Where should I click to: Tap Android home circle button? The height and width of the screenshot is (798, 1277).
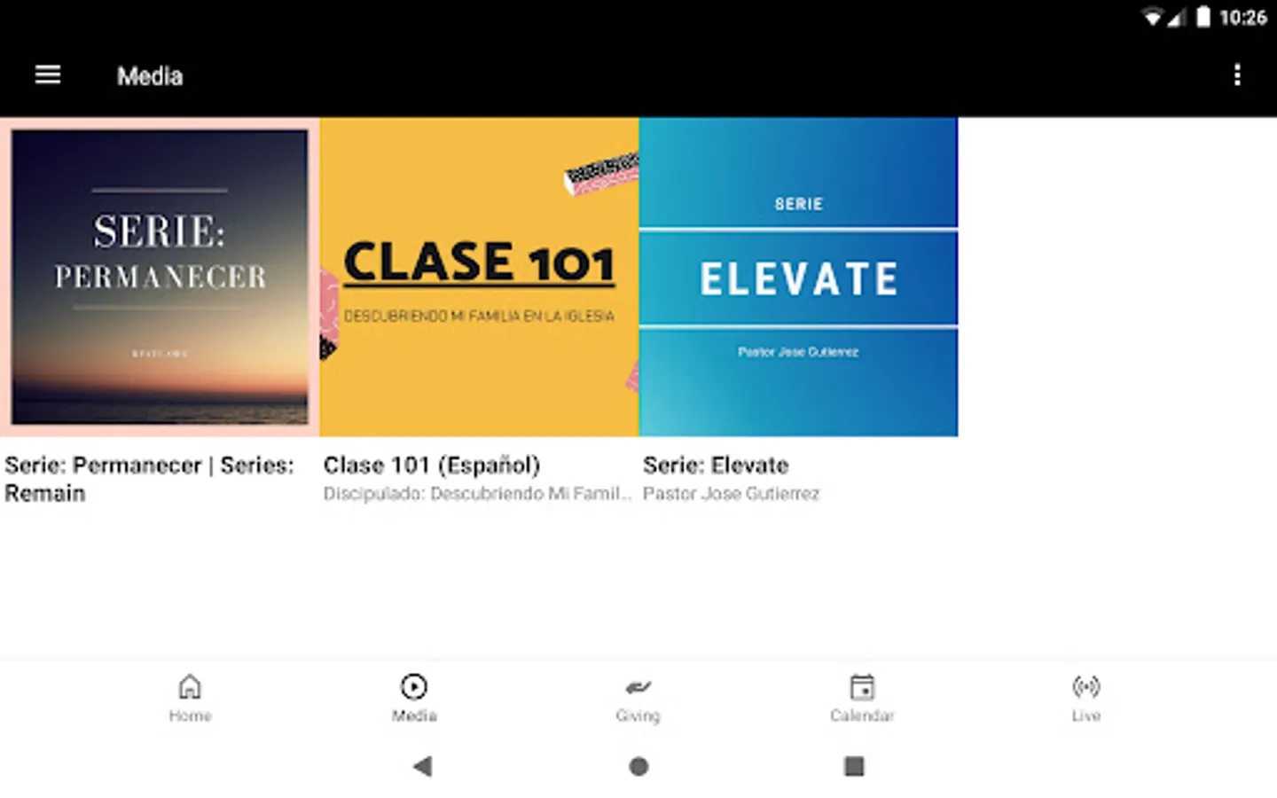coord(638,766)
